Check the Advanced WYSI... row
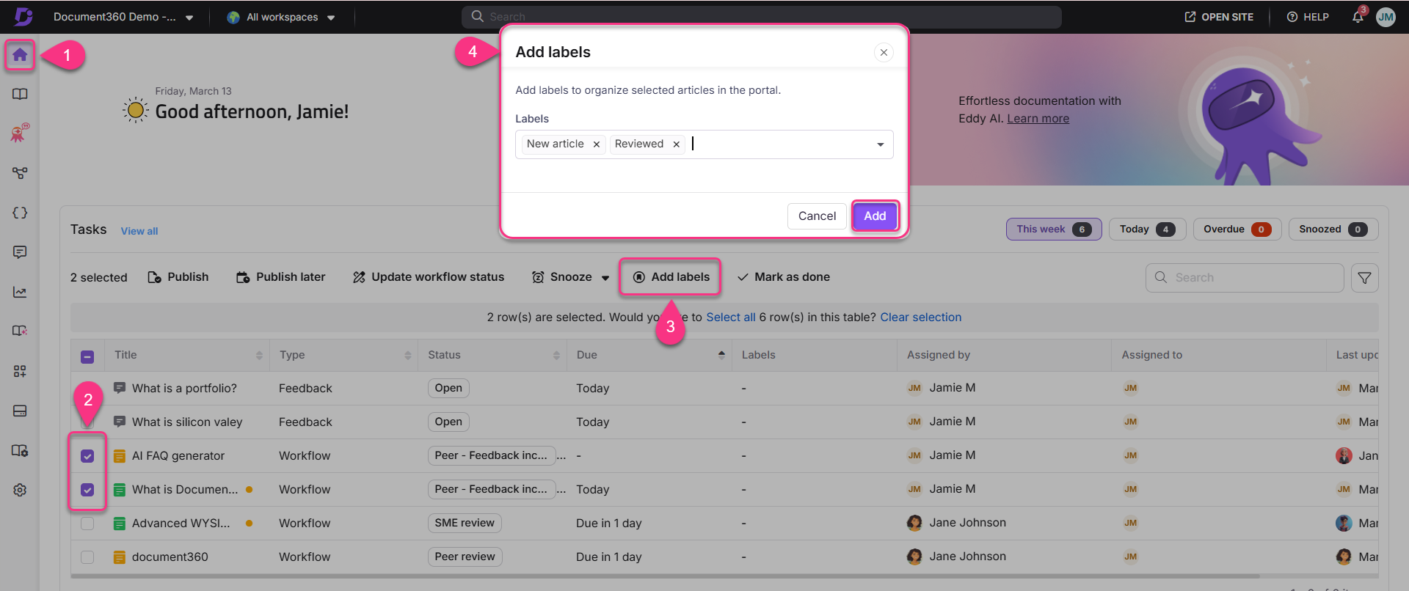 [87, 524]
